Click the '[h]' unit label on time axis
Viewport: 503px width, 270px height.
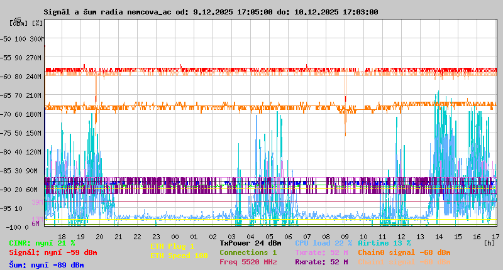click(490, 242)
